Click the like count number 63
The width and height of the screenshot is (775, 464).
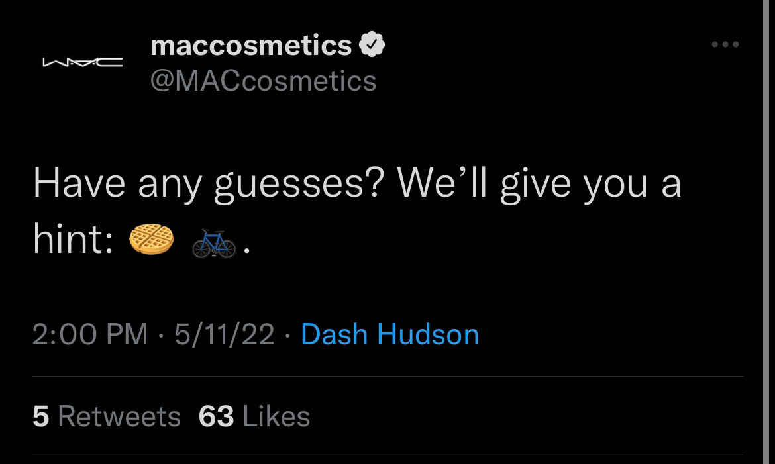point(216,417)
